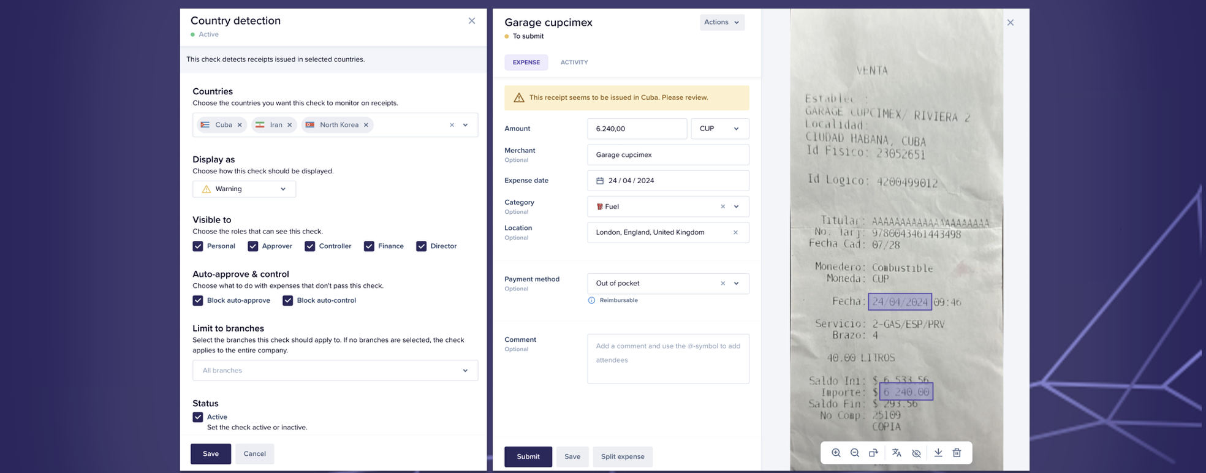1206x473 pixels.
Task: Rotate the receipt image
Action: [x=873, y=453]
